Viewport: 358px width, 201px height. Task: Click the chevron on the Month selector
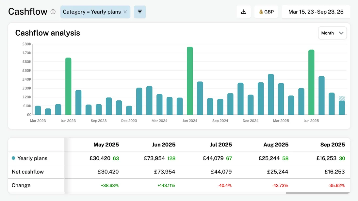click(x=341, y=33)
